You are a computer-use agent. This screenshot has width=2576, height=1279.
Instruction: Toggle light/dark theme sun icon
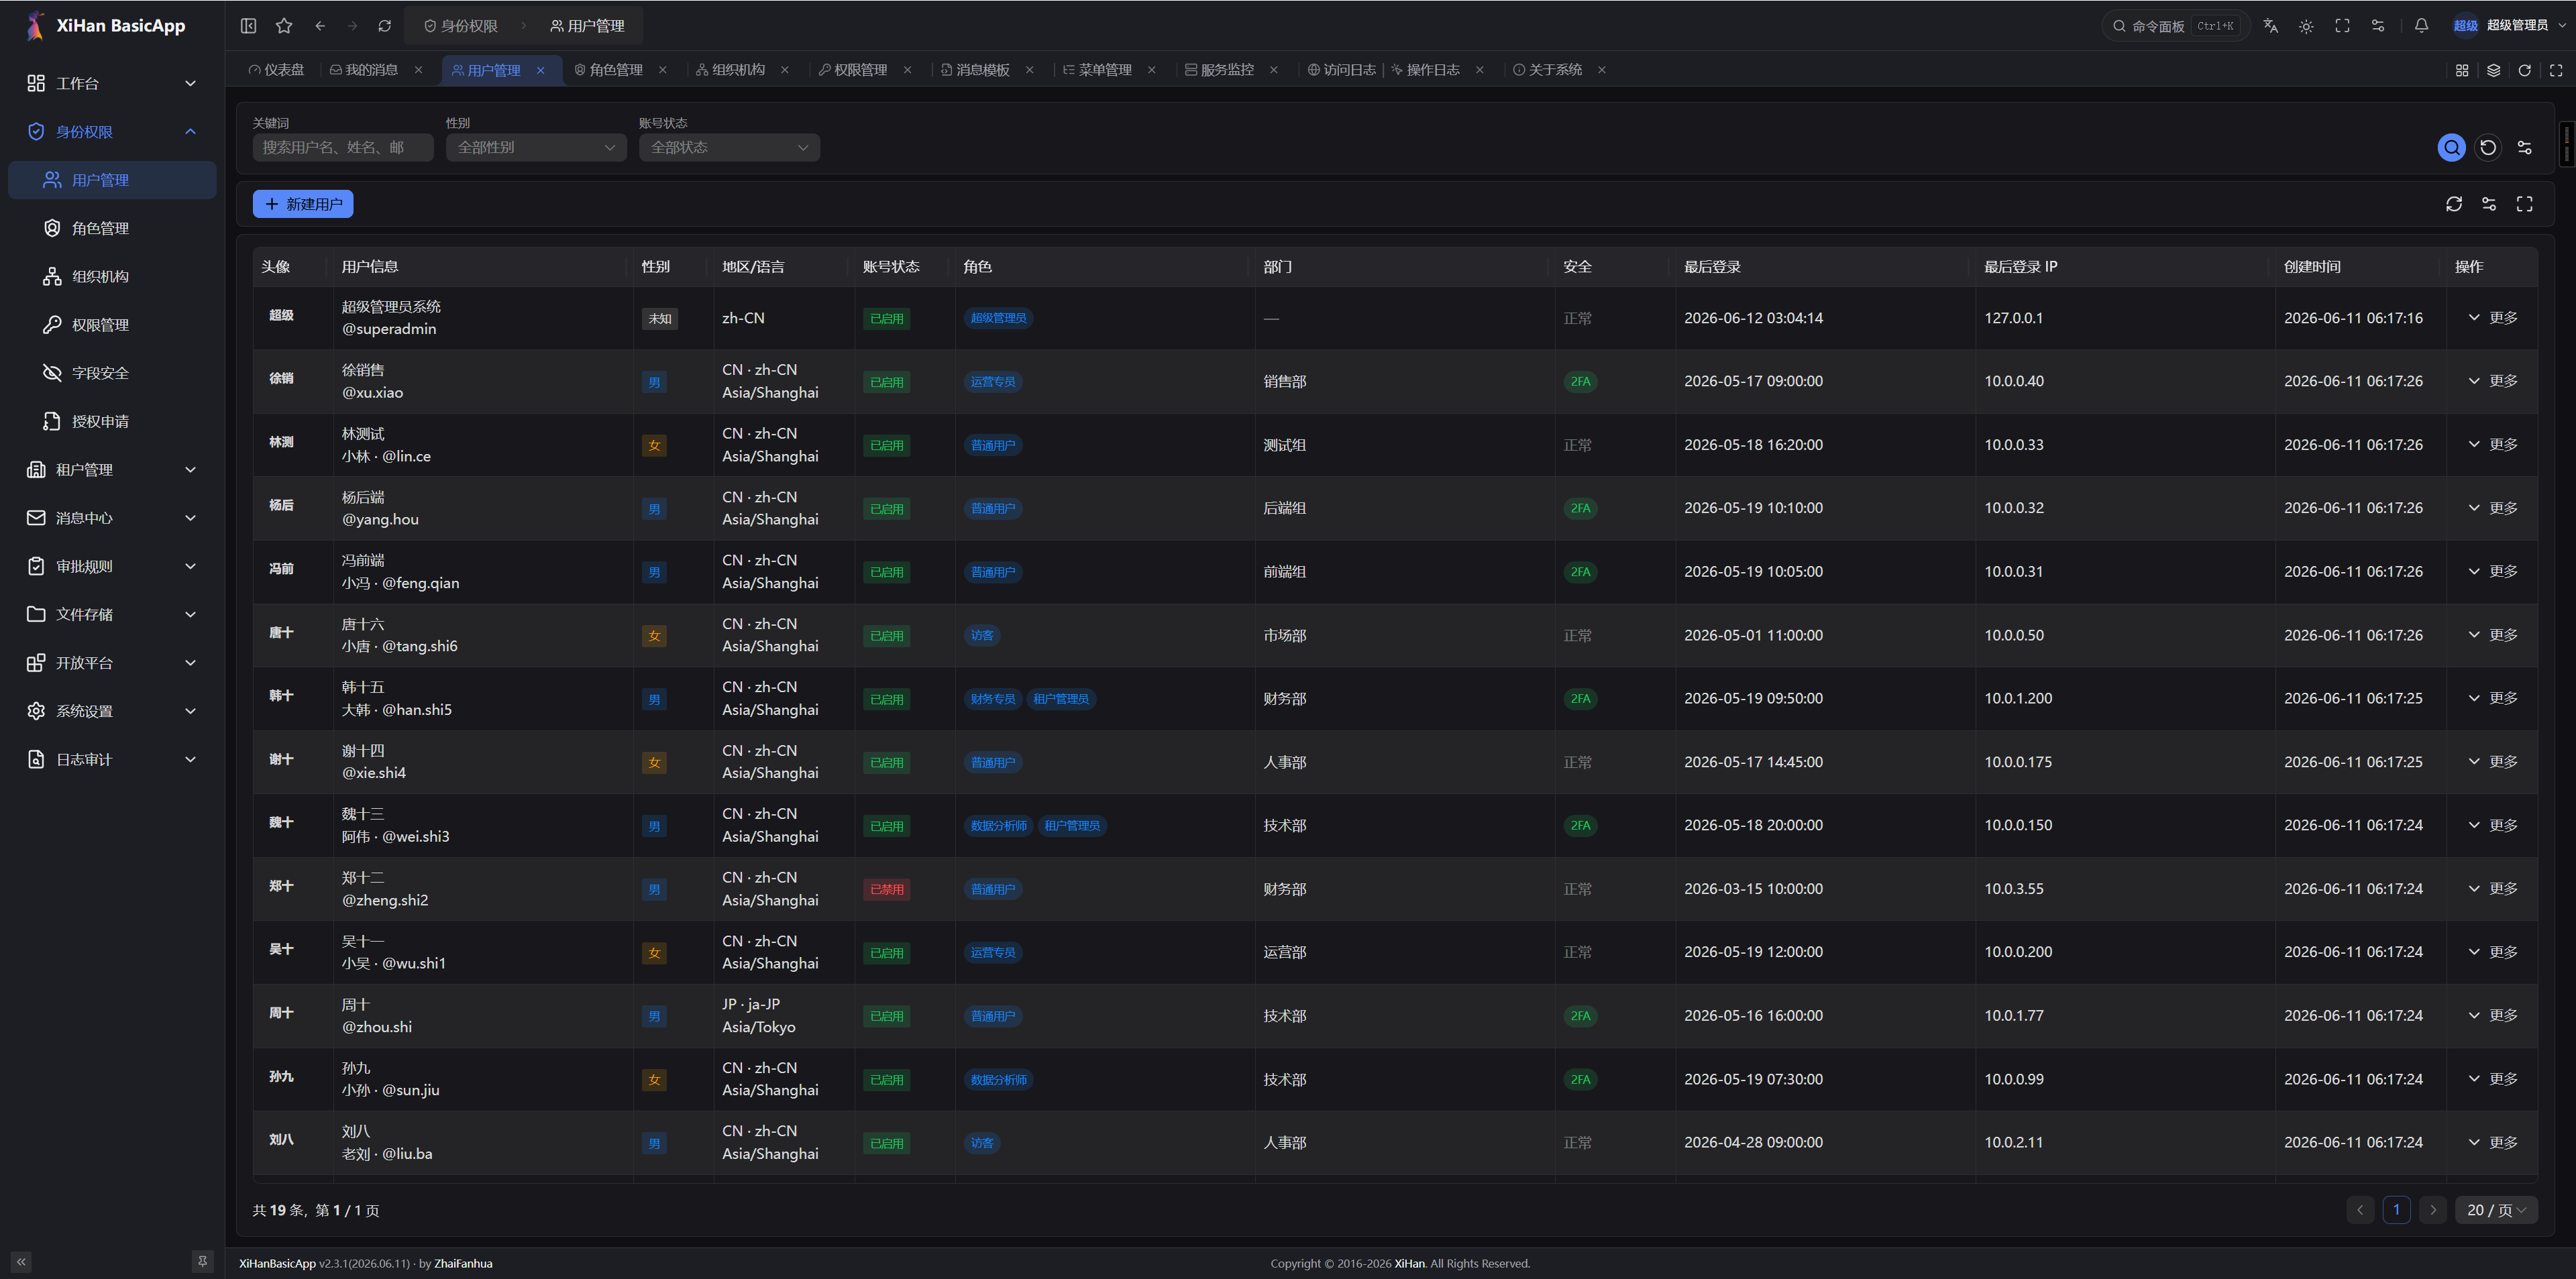[x=2306, y=26]
